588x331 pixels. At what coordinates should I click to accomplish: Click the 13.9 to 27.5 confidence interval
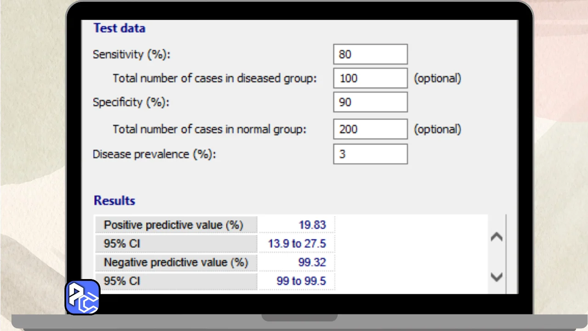pyautogui.click(x=297, y=244)
